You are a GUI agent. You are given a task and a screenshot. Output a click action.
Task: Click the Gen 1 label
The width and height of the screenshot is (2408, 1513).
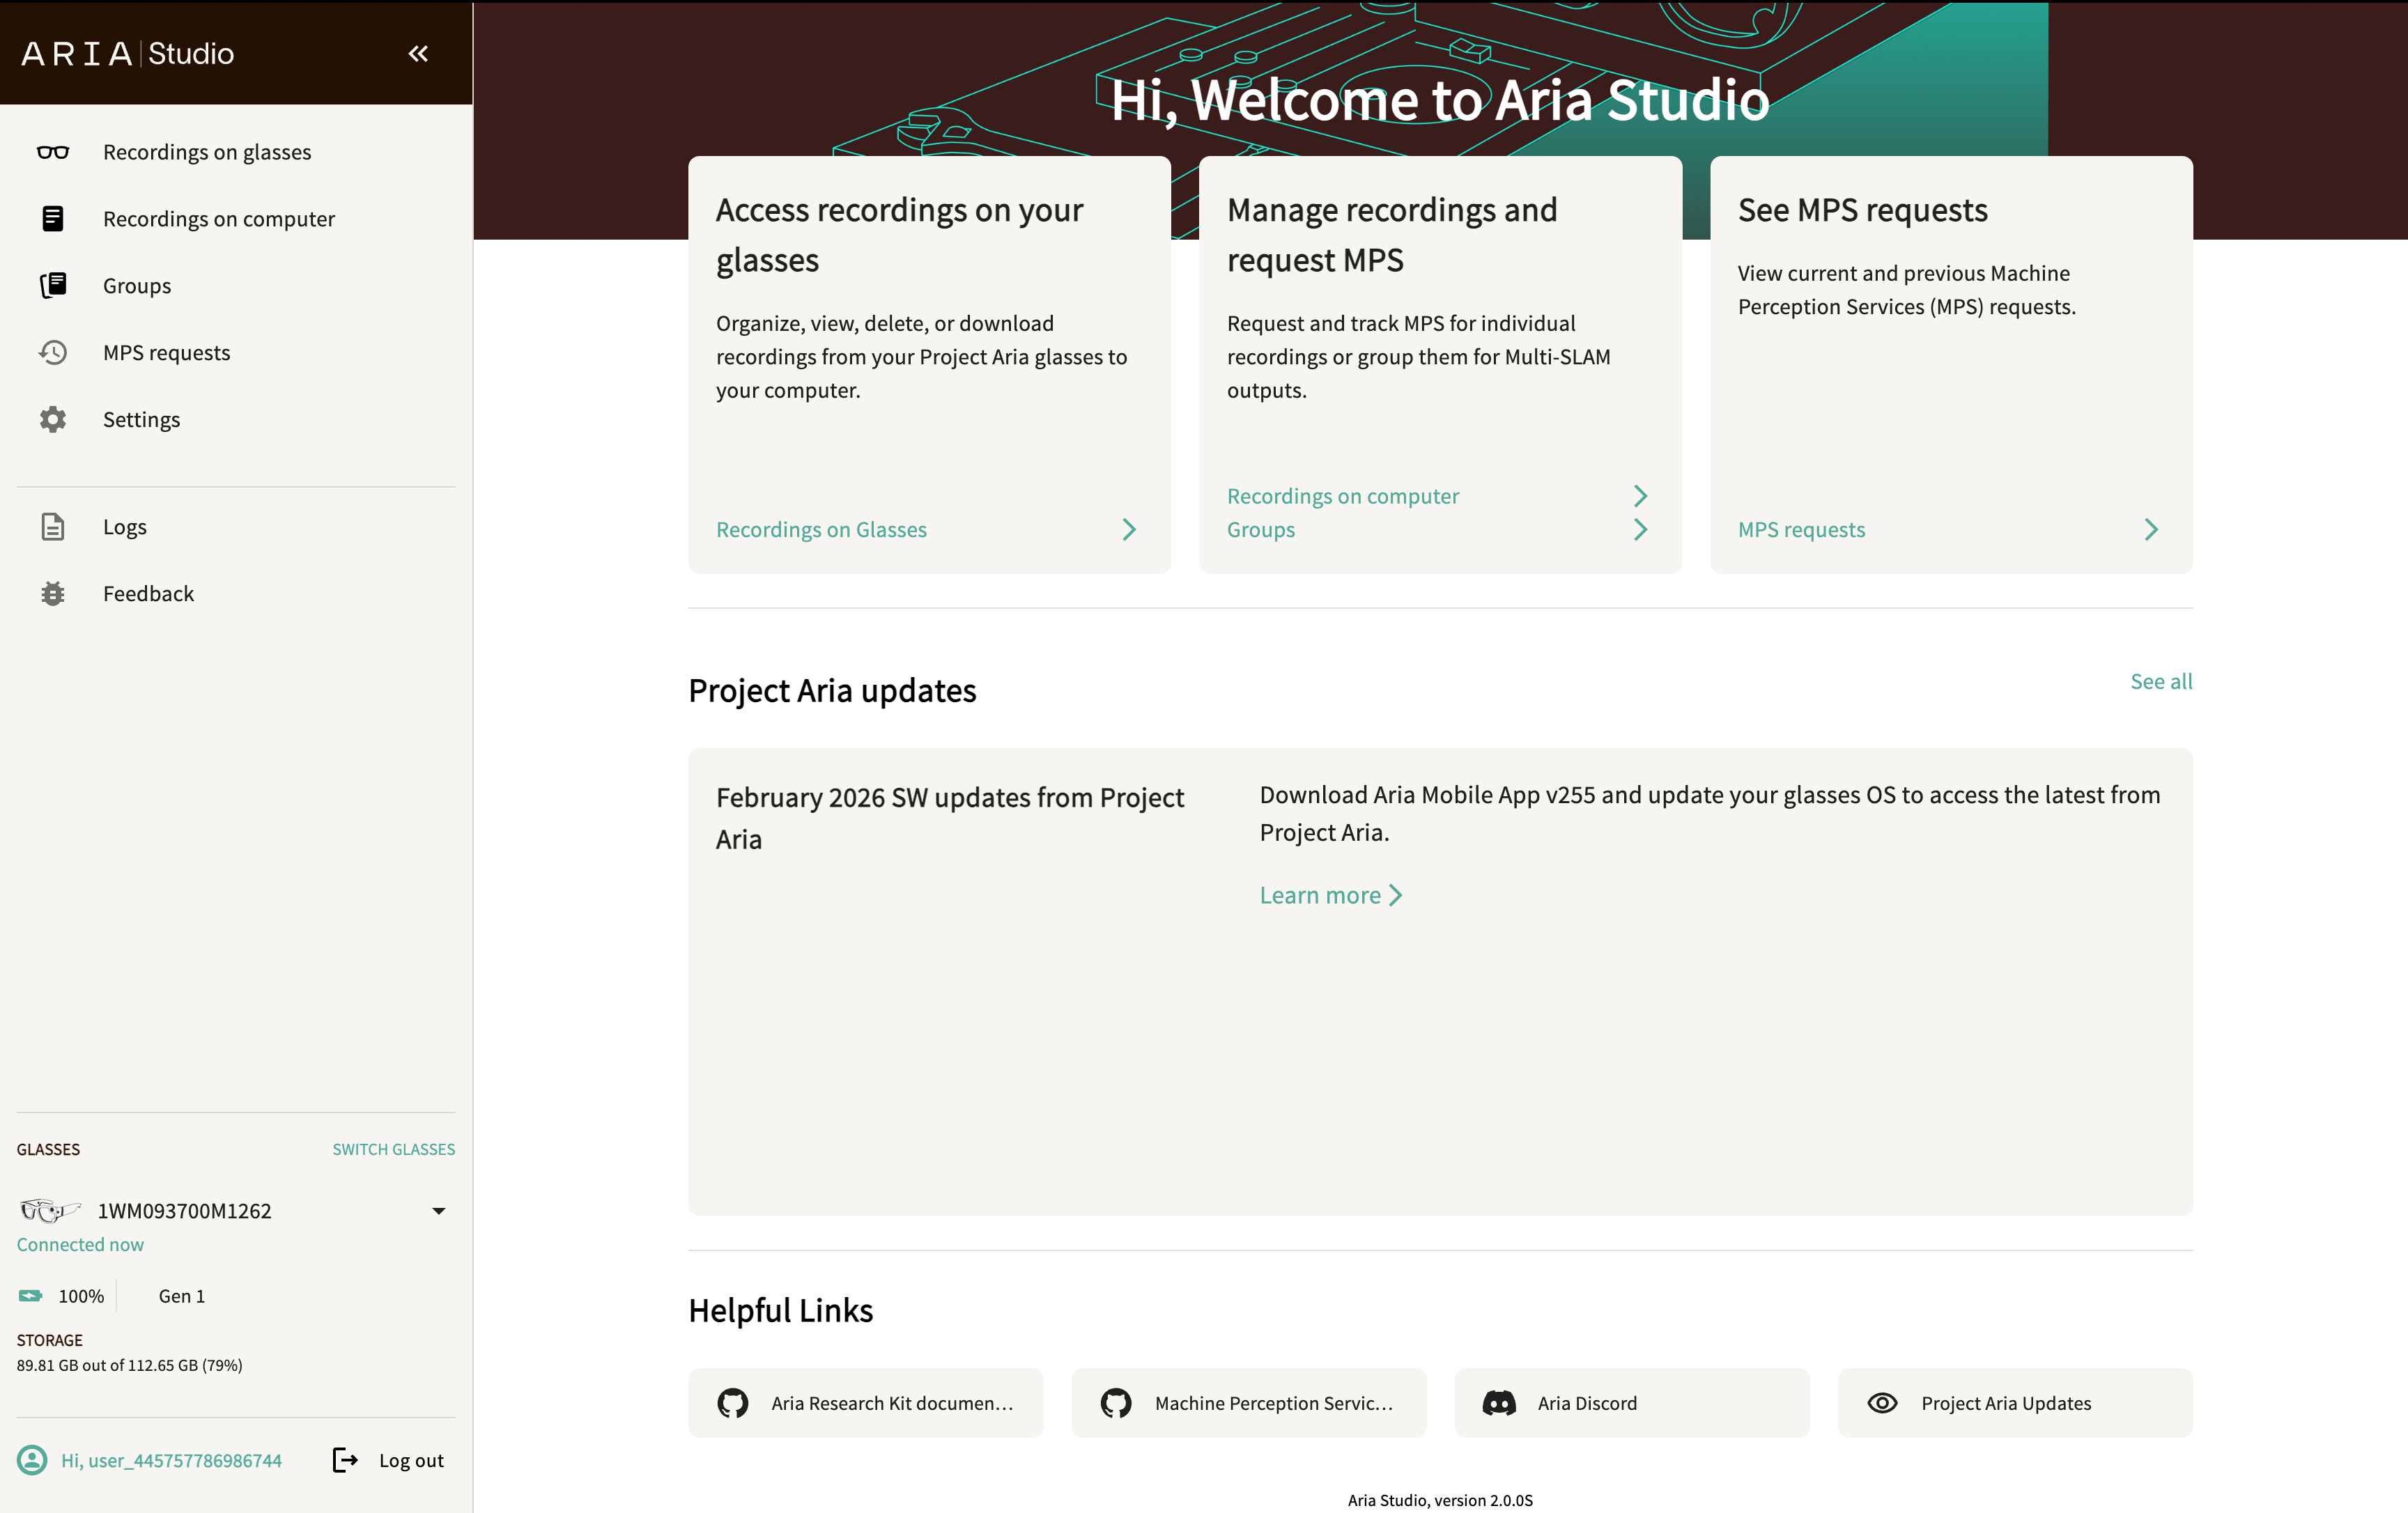[182, 1296]
